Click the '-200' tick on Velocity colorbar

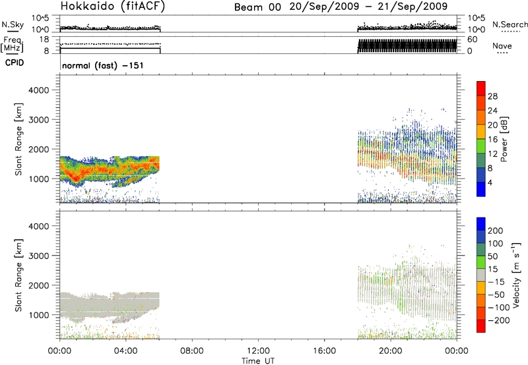(x=499, y=320)
